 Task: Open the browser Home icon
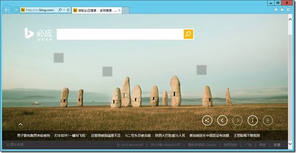click(x=276, y=10)
